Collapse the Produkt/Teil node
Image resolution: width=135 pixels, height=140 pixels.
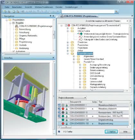point(74,62)
